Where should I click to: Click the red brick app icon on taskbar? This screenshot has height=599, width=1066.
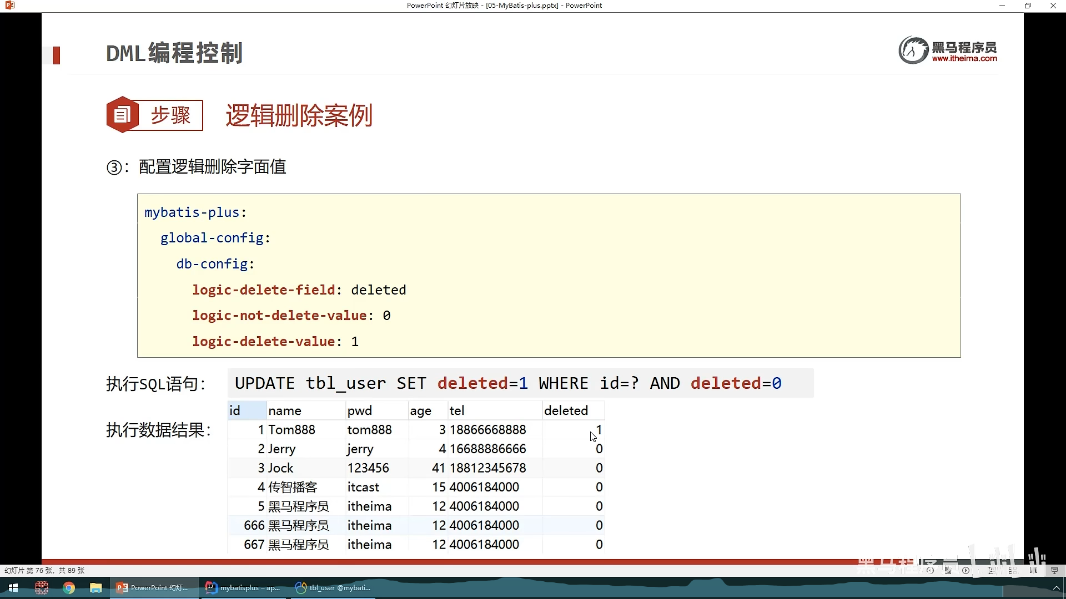42,588
